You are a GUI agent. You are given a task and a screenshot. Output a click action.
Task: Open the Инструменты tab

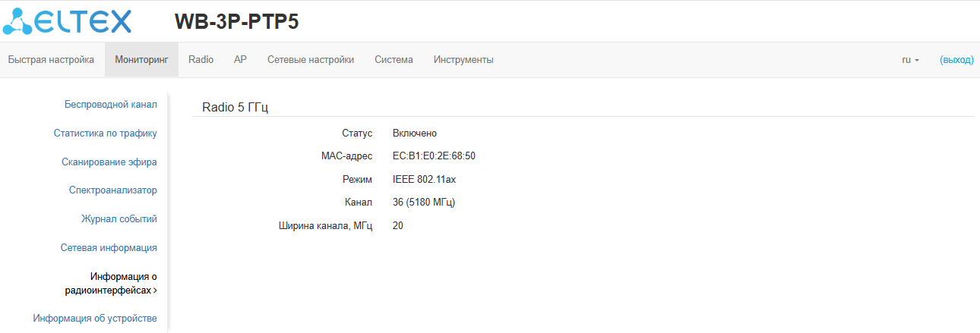point(463,60)
